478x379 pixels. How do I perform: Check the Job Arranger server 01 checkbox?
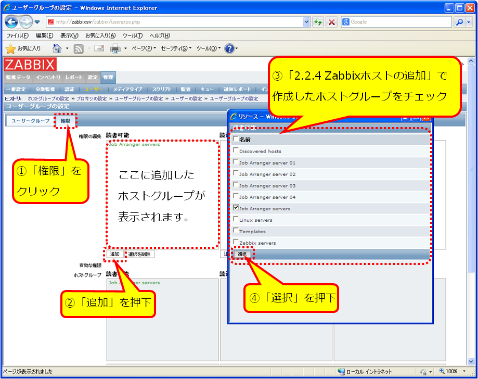[236, 162]
